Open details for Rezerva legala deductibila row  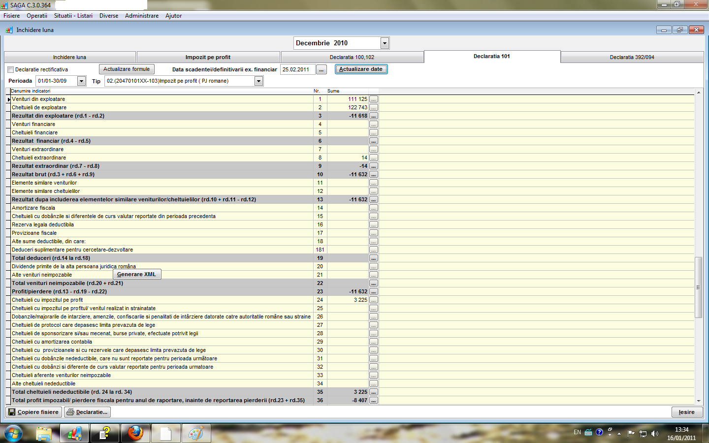[374, 224]
